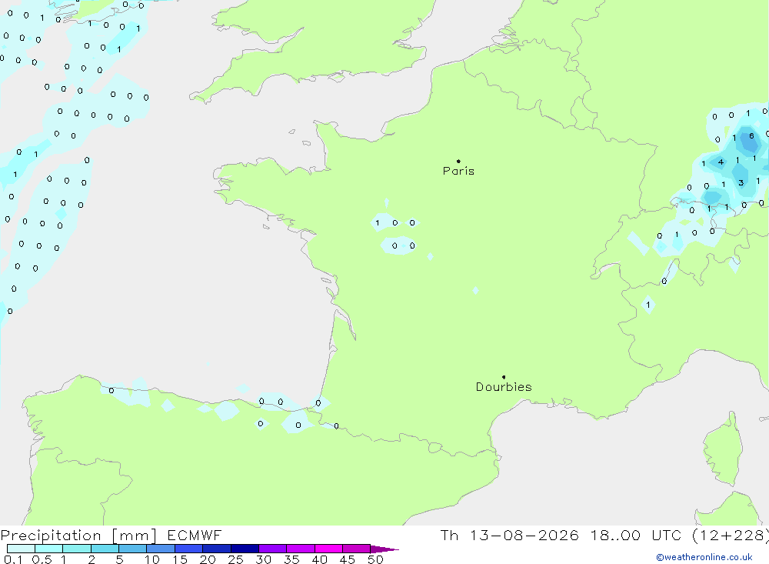Click the legend value 25
The width and height of the screenshot is (769, 564).
tap(236, 559)
